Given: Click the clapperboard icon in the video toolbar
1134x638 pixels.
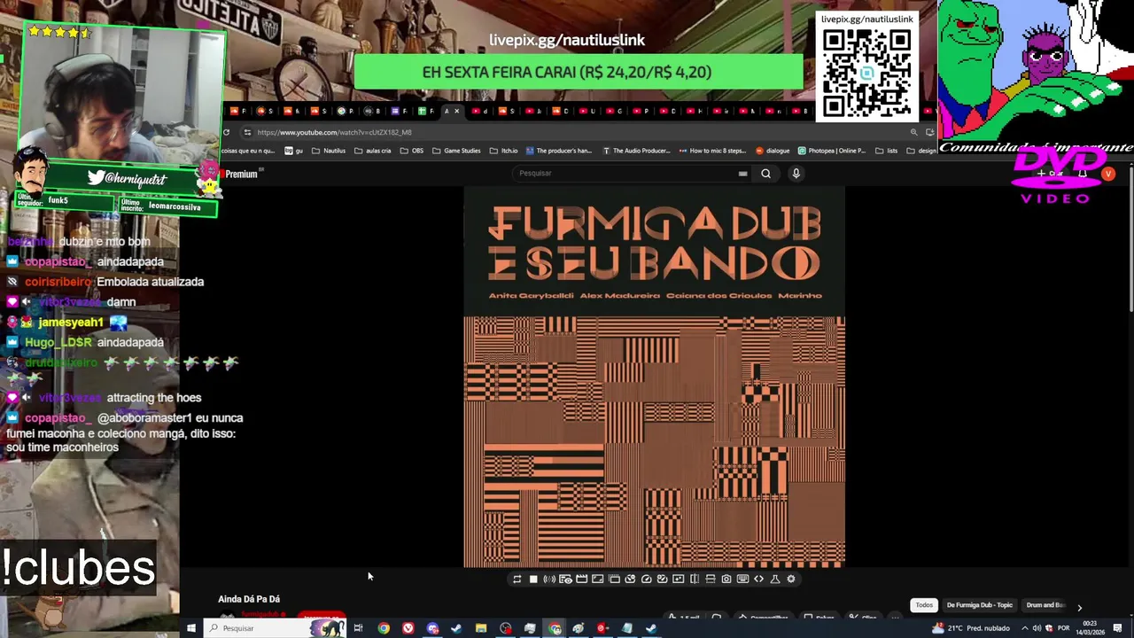Looking at the screenshot, I should [x=582, y=579].
